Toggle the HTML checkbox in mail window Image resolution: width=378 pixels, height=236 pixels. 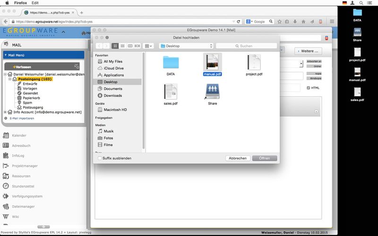click(x=308, y=88)
